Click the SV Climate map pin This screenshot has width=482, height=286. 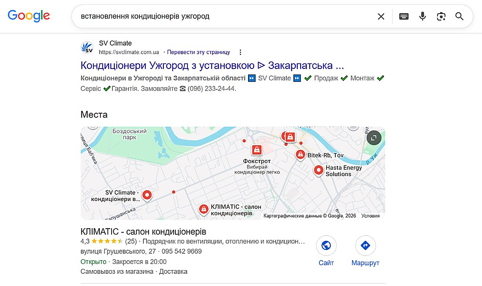click(x=147, y=195)
